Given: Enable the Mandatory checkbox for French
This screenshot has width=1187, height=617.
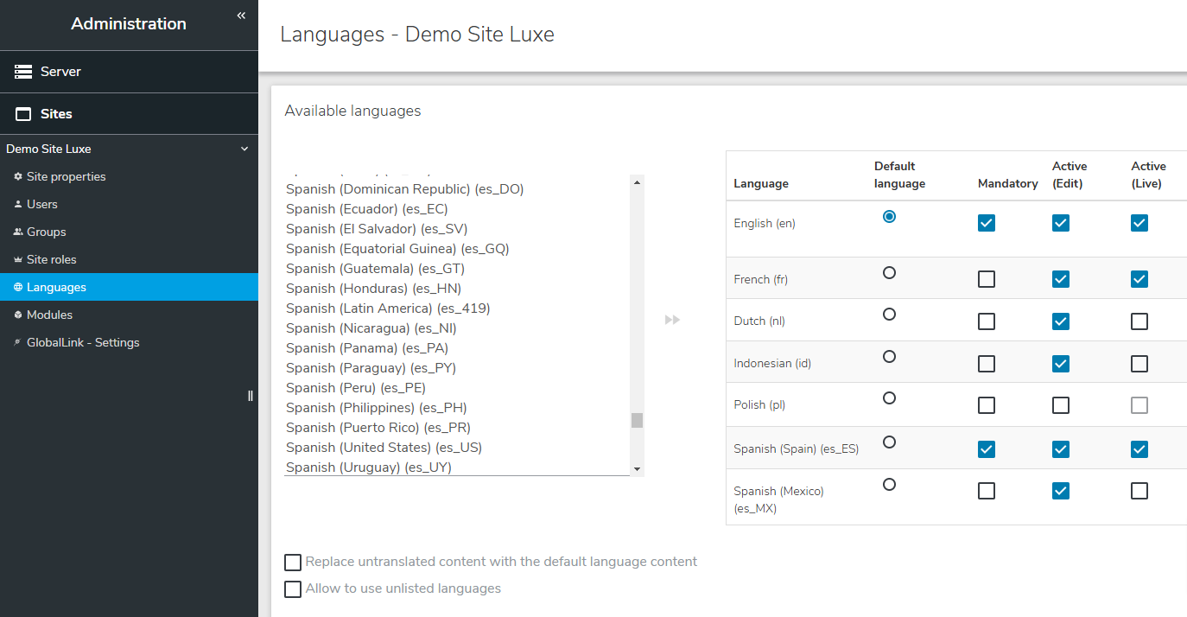Looking at the screenshot, I should [987, 278].
